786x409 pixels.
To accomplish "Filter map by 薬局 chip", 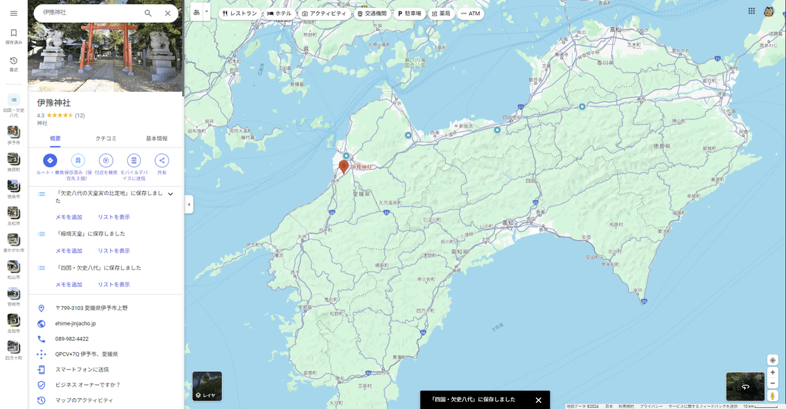I will 441,13.
